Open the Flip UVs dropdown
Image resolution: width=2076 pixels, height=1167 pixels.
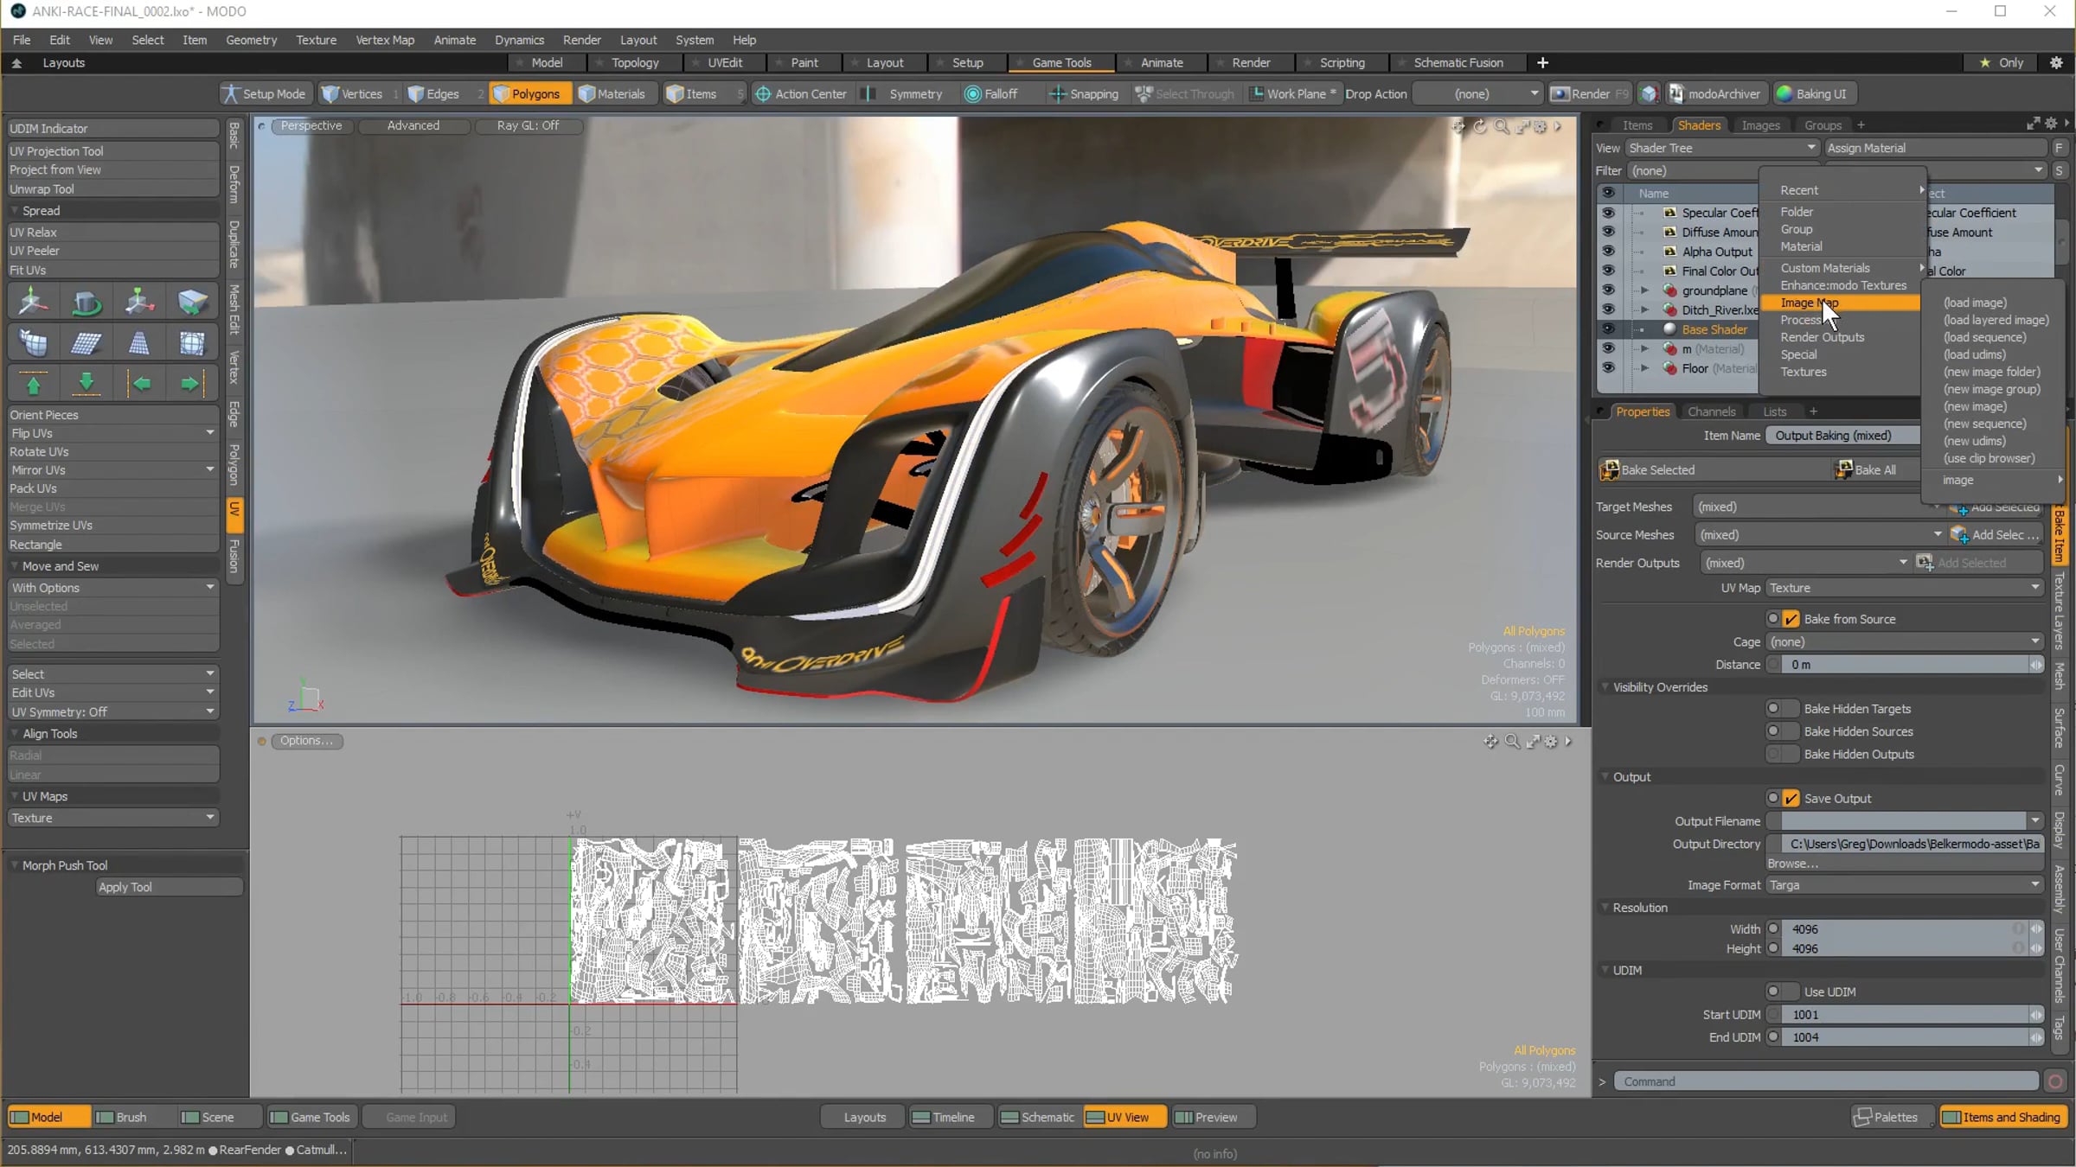click(112, 433)
